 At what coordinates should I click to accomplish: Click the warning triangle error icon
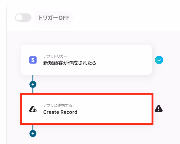coord(159,108)
